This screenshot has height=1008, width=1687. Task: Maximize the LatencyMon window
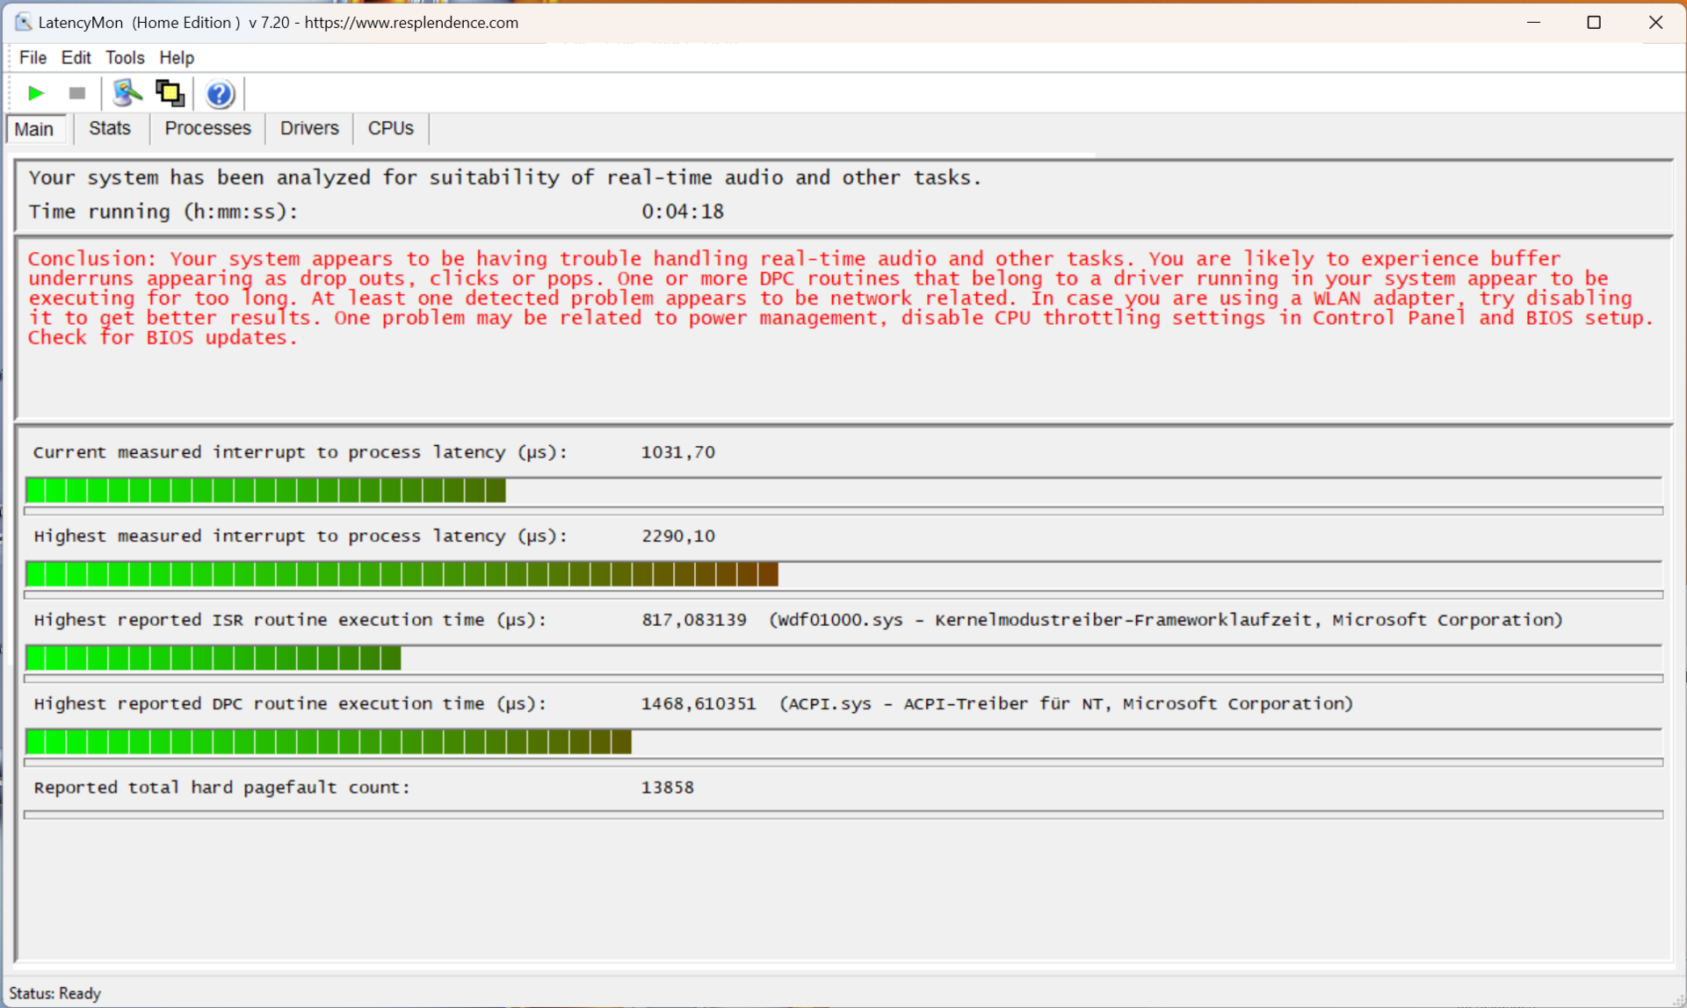(x=1594, y=22)
